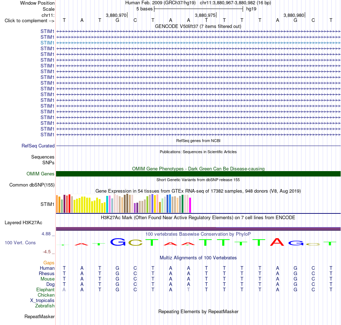Image resolution: width=341 pixels, height=325 pixels.
Task: Open the 'RefSeq genes from NCBI' track title
Action: point(198,141)
